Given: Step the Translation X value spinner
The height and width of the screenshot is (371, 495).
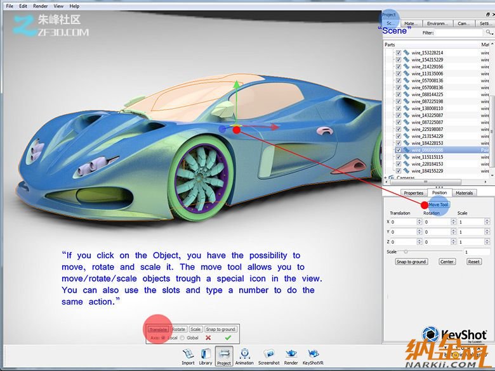Looking at the screenshot, I should tap(419, 222).
